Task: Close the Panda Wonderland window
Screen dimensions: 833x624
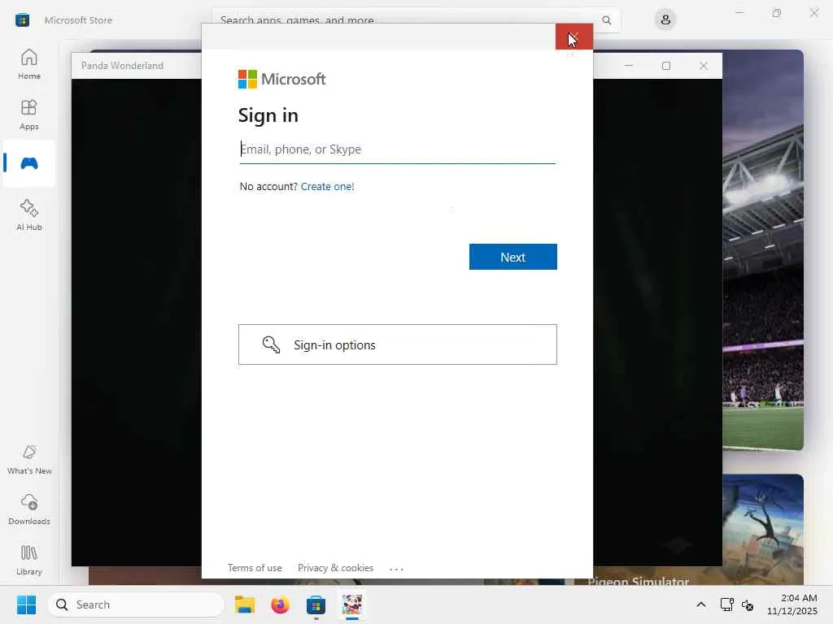Action: [704, 66]
